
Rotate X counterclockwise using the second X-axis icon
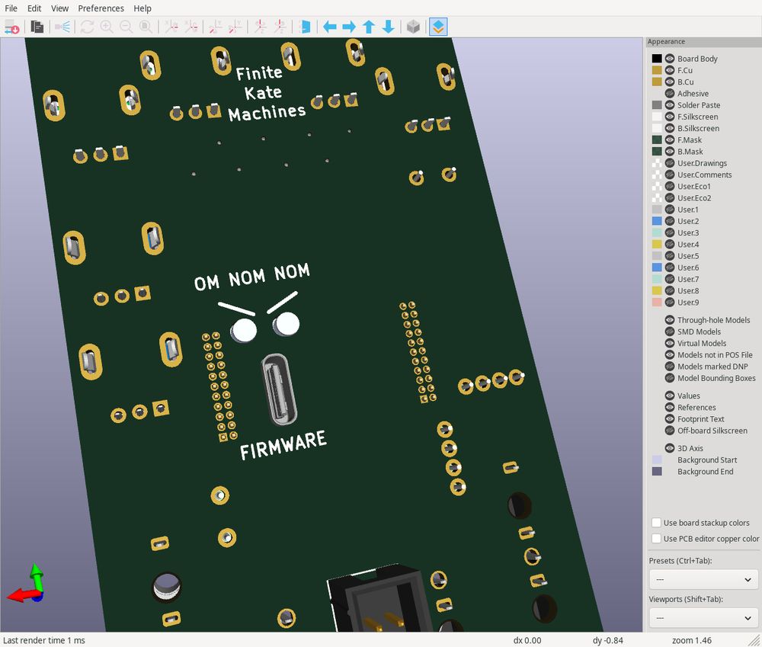click(x=191, y=27)
